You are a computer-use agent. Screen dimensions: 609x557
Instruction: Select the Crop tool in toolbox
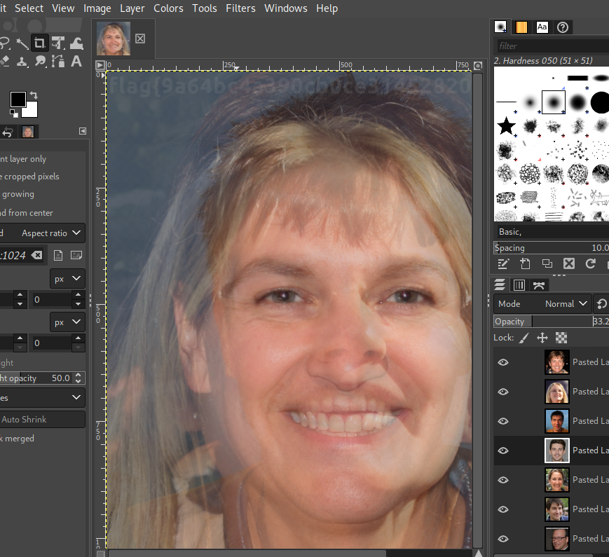[39, 43]
